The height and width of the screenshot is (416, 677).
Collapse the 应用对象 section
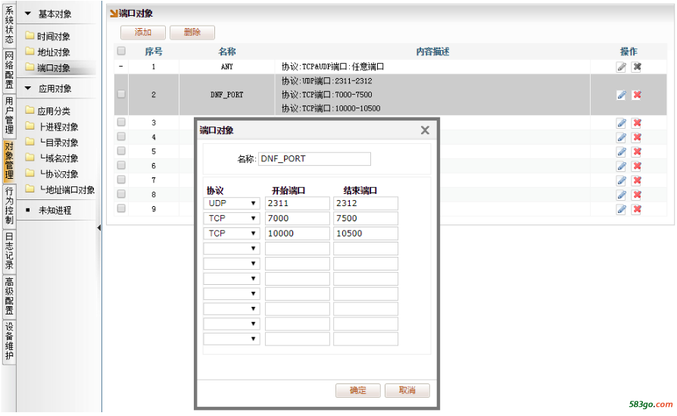pyautogui.click(x=28, y=88)
